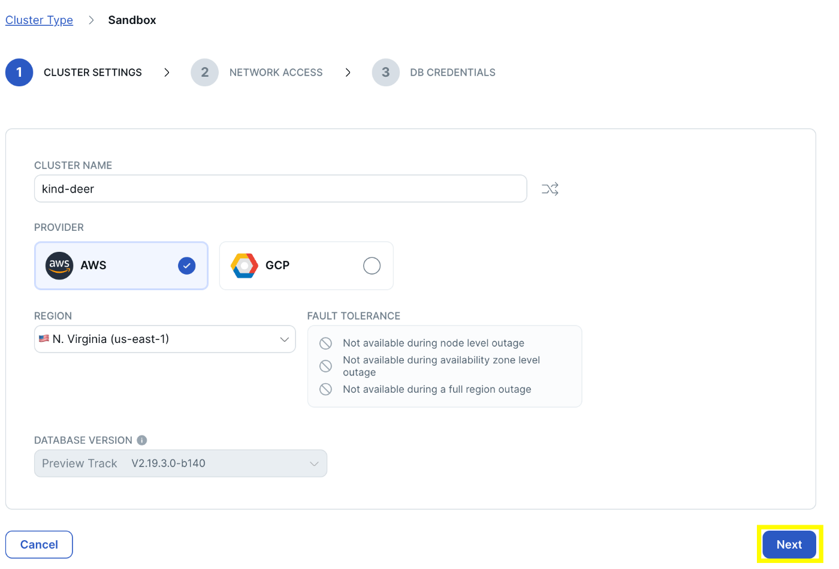Click the AWS logo icon

point(59,265)
